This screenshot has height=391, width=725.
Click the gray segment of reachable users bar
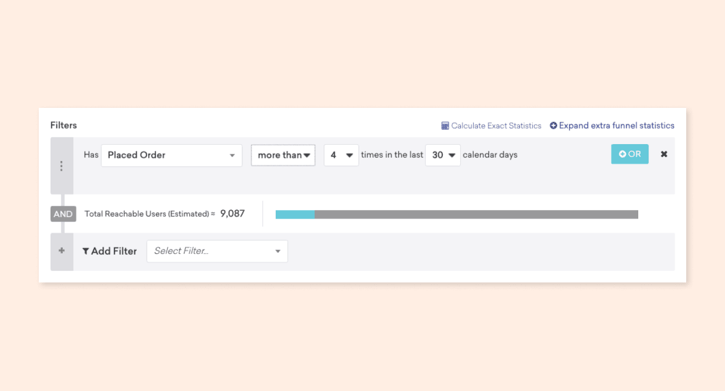(x=476, y=215)
